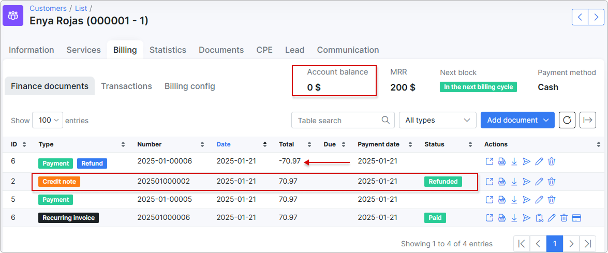Viewport: 608px width, 253px height.
Task: Download payment 2025-01-00005
Action: (514, 200)
